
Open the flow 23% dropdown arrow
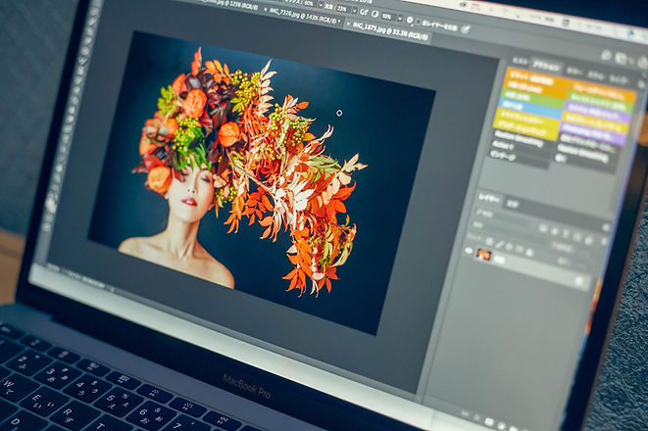pos(355,10)
